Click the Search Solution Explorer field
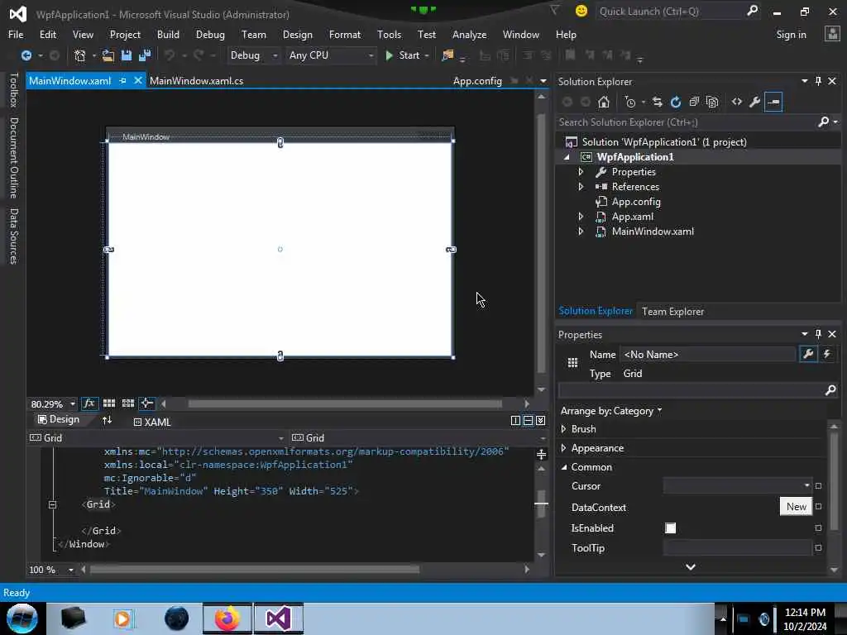 pyautogui.click(x=686, y=122)
